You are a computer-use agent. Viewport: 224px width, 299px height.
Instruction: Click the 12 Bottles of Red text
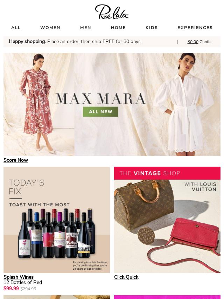pos(23,283)
